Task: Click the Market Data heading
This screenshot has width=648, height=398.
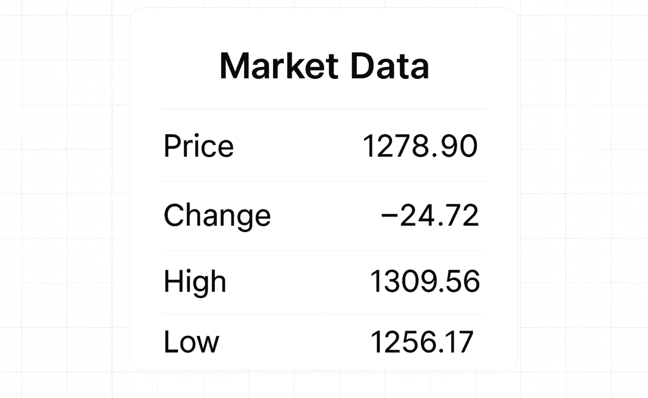Action: click(x=324, y=66)
